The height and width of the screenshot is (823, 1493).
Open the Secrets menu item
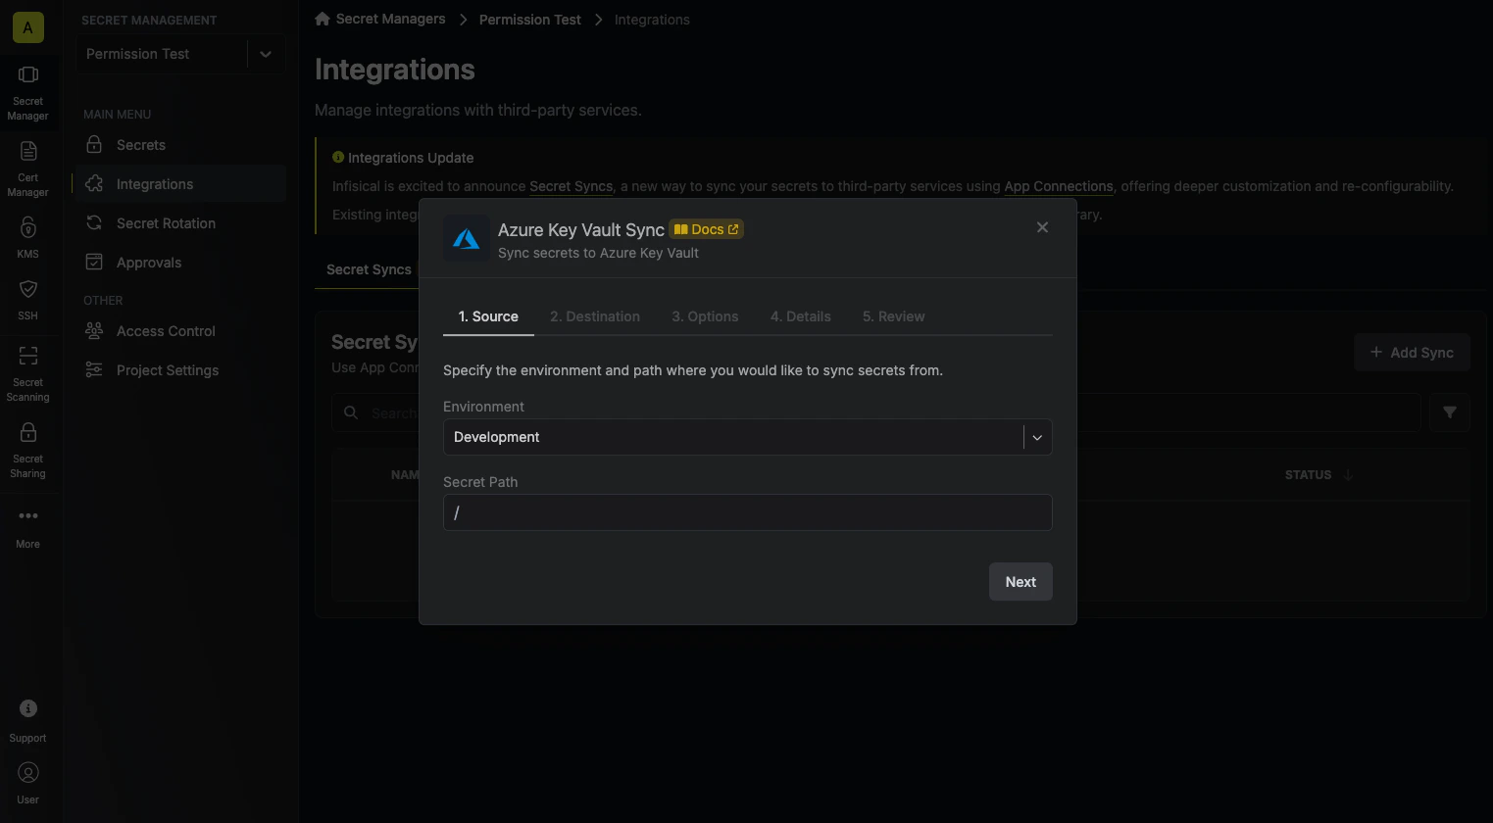tap(180, 145)
